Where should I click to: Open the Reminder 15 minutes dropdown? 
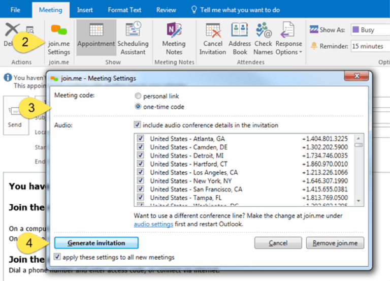(370, 46)
